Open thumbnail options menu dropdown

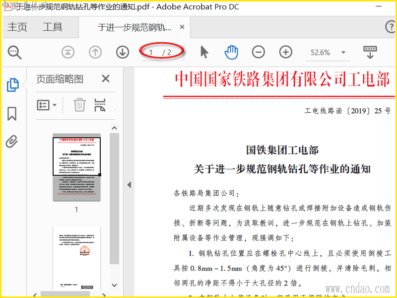47,105
